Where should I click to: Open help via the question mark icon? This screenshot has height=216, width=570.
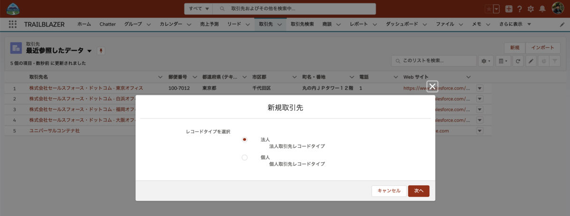tap(520, 9)
